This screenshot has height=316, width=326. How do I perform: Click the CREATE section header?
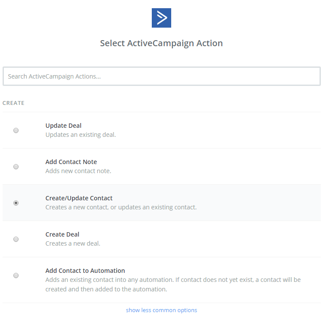(13, 103)
